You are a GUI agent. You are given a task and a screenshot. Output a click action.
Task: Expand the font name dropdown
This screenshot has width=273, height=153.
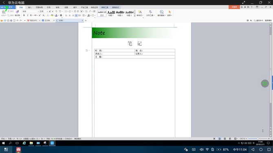click(38, 11)
